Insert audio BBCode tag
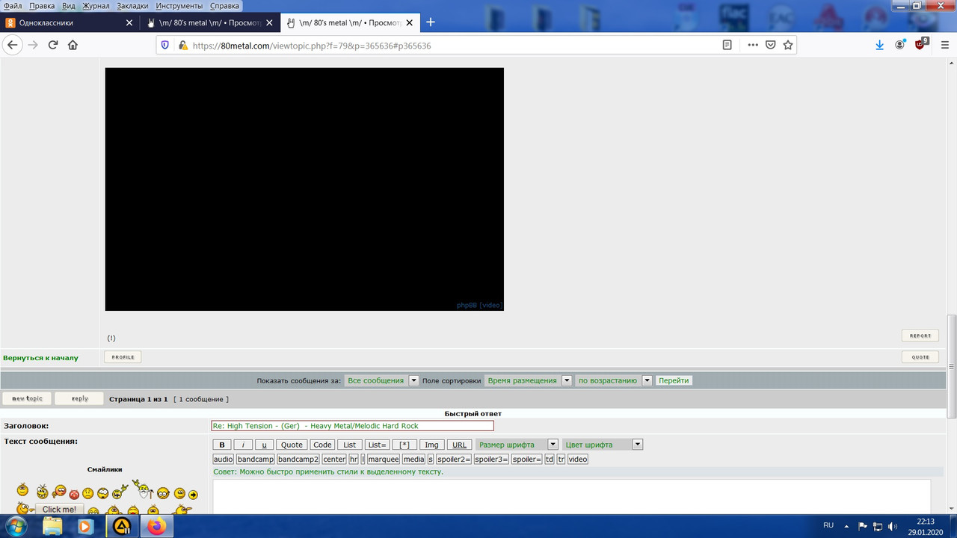Image resolution: width=957 pixels, height=538 pixels. (x=223, y=459)
